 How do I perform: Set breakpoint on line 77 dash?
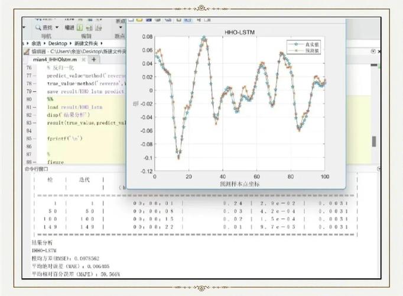click(x=35, y=76)
